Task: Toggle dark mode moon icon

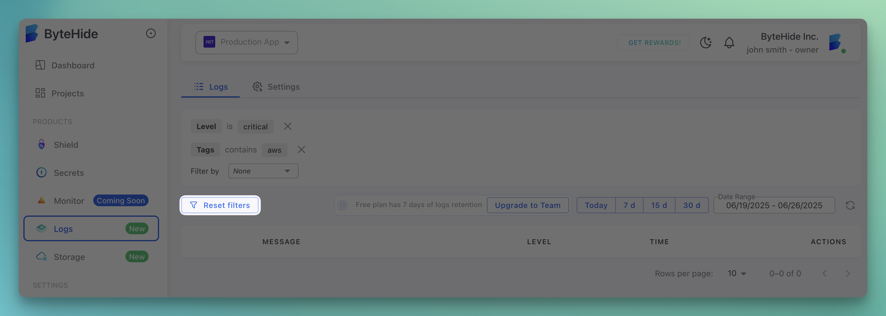Action: [705, 43]
